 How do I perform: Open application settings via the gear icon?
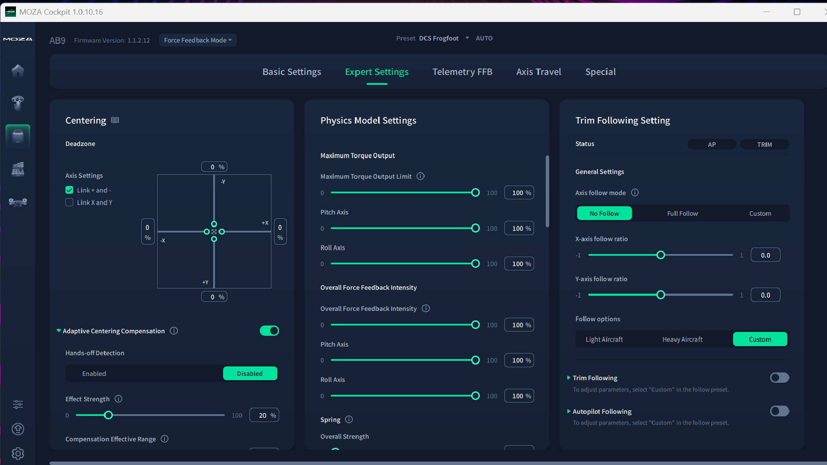(18, 453)
